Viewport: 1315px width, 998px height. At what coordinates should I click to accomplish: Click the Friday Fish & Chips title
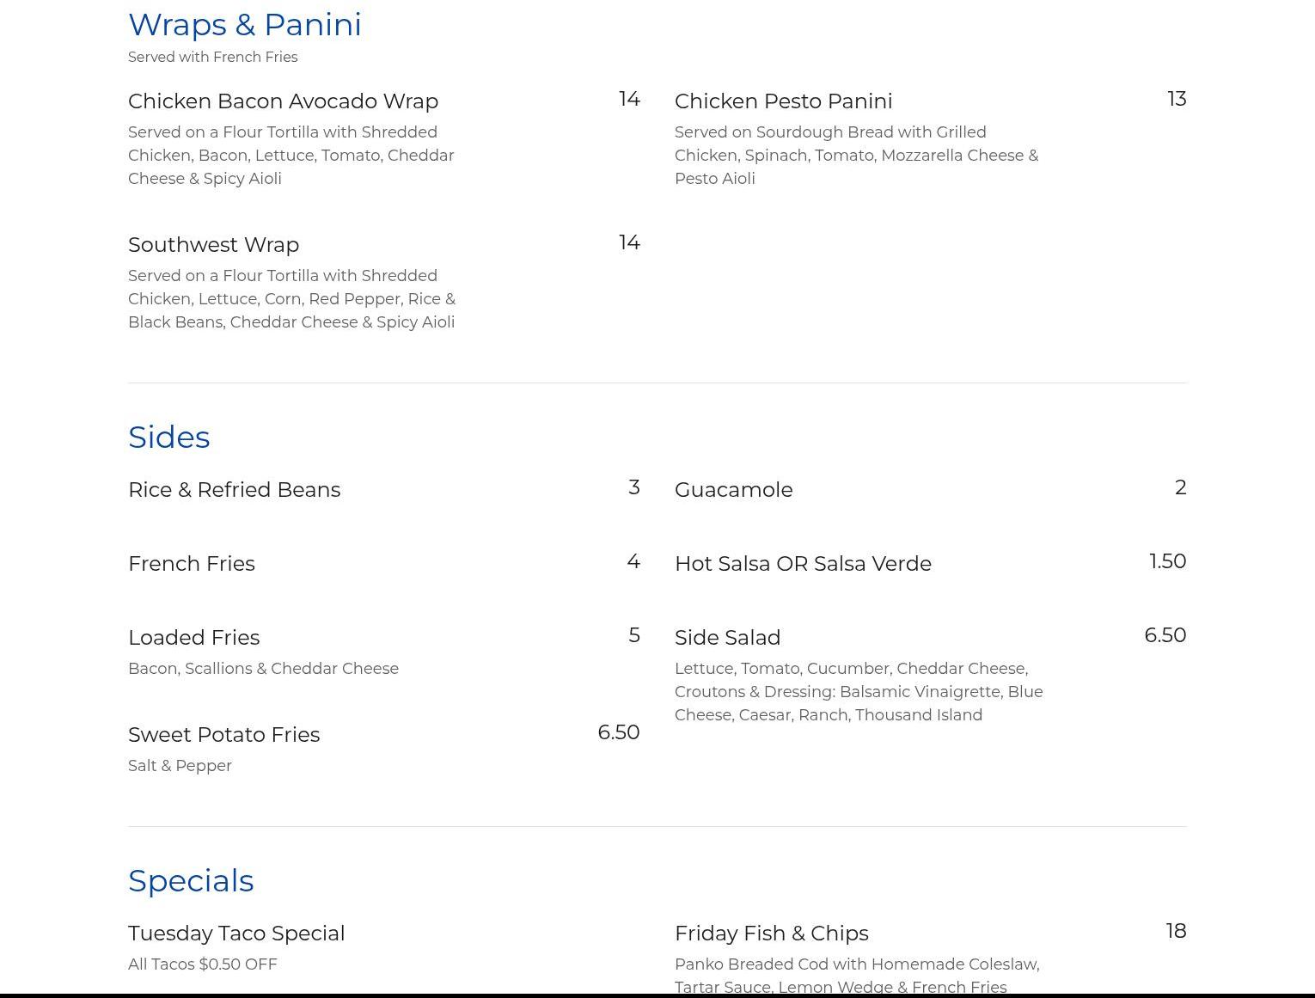pyautogui.click(x=771, y=934)
